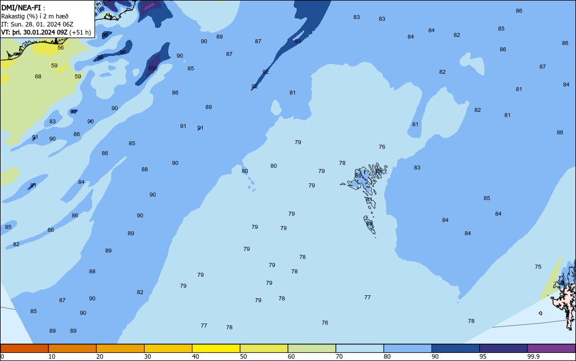Click the humidity value '56' over land
Image resolution: width=576 pixels, height=361 pixels.
click(x=60, y=47)
